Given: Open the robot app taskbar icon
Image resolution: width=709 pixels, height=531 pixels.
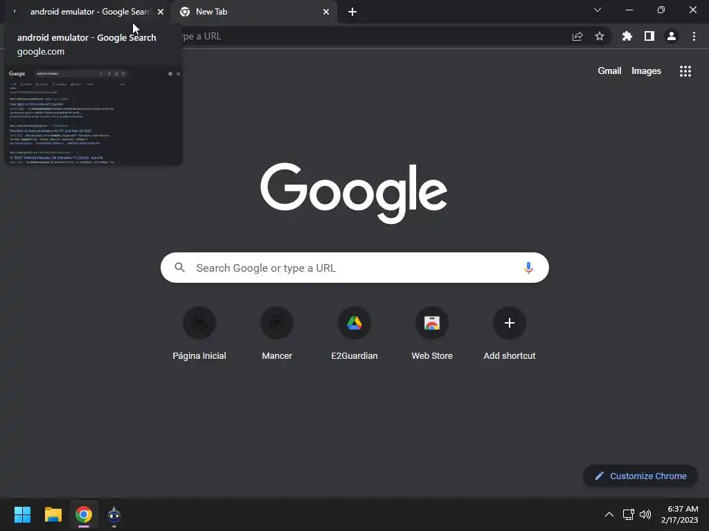Looking at the screenshot, I should (x=114, y=514).
